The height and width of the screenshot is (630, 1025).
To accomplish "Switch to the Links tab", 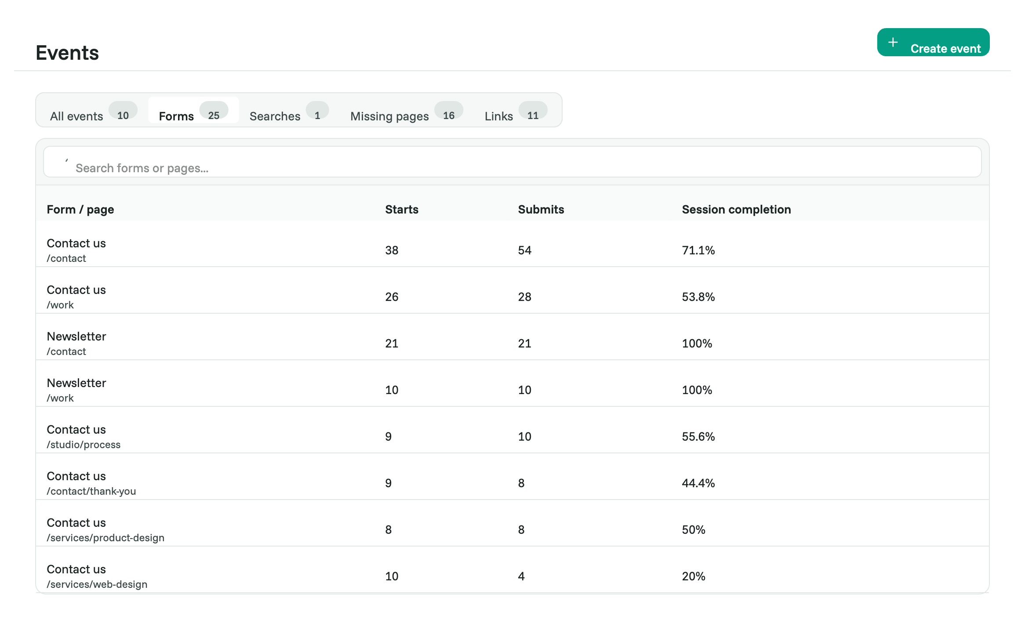I will pos(516,110).
